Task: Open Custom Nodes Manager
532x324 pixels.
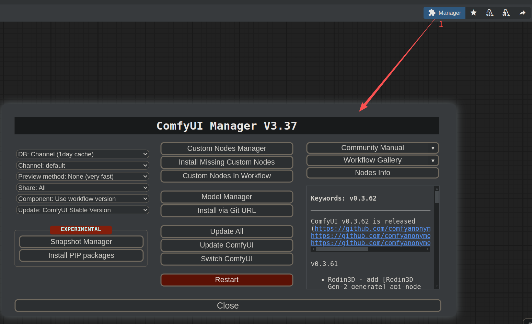Action: tap(227, 148)
